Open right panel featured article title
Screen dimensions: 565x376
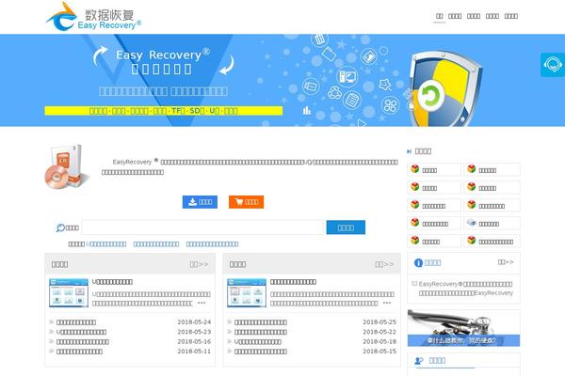293,282
